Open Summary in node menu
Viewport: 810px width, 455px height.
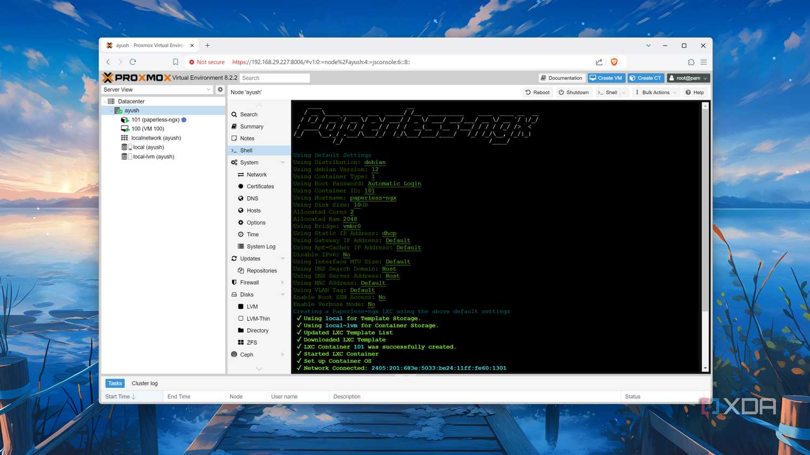click(x=259, y=127)
